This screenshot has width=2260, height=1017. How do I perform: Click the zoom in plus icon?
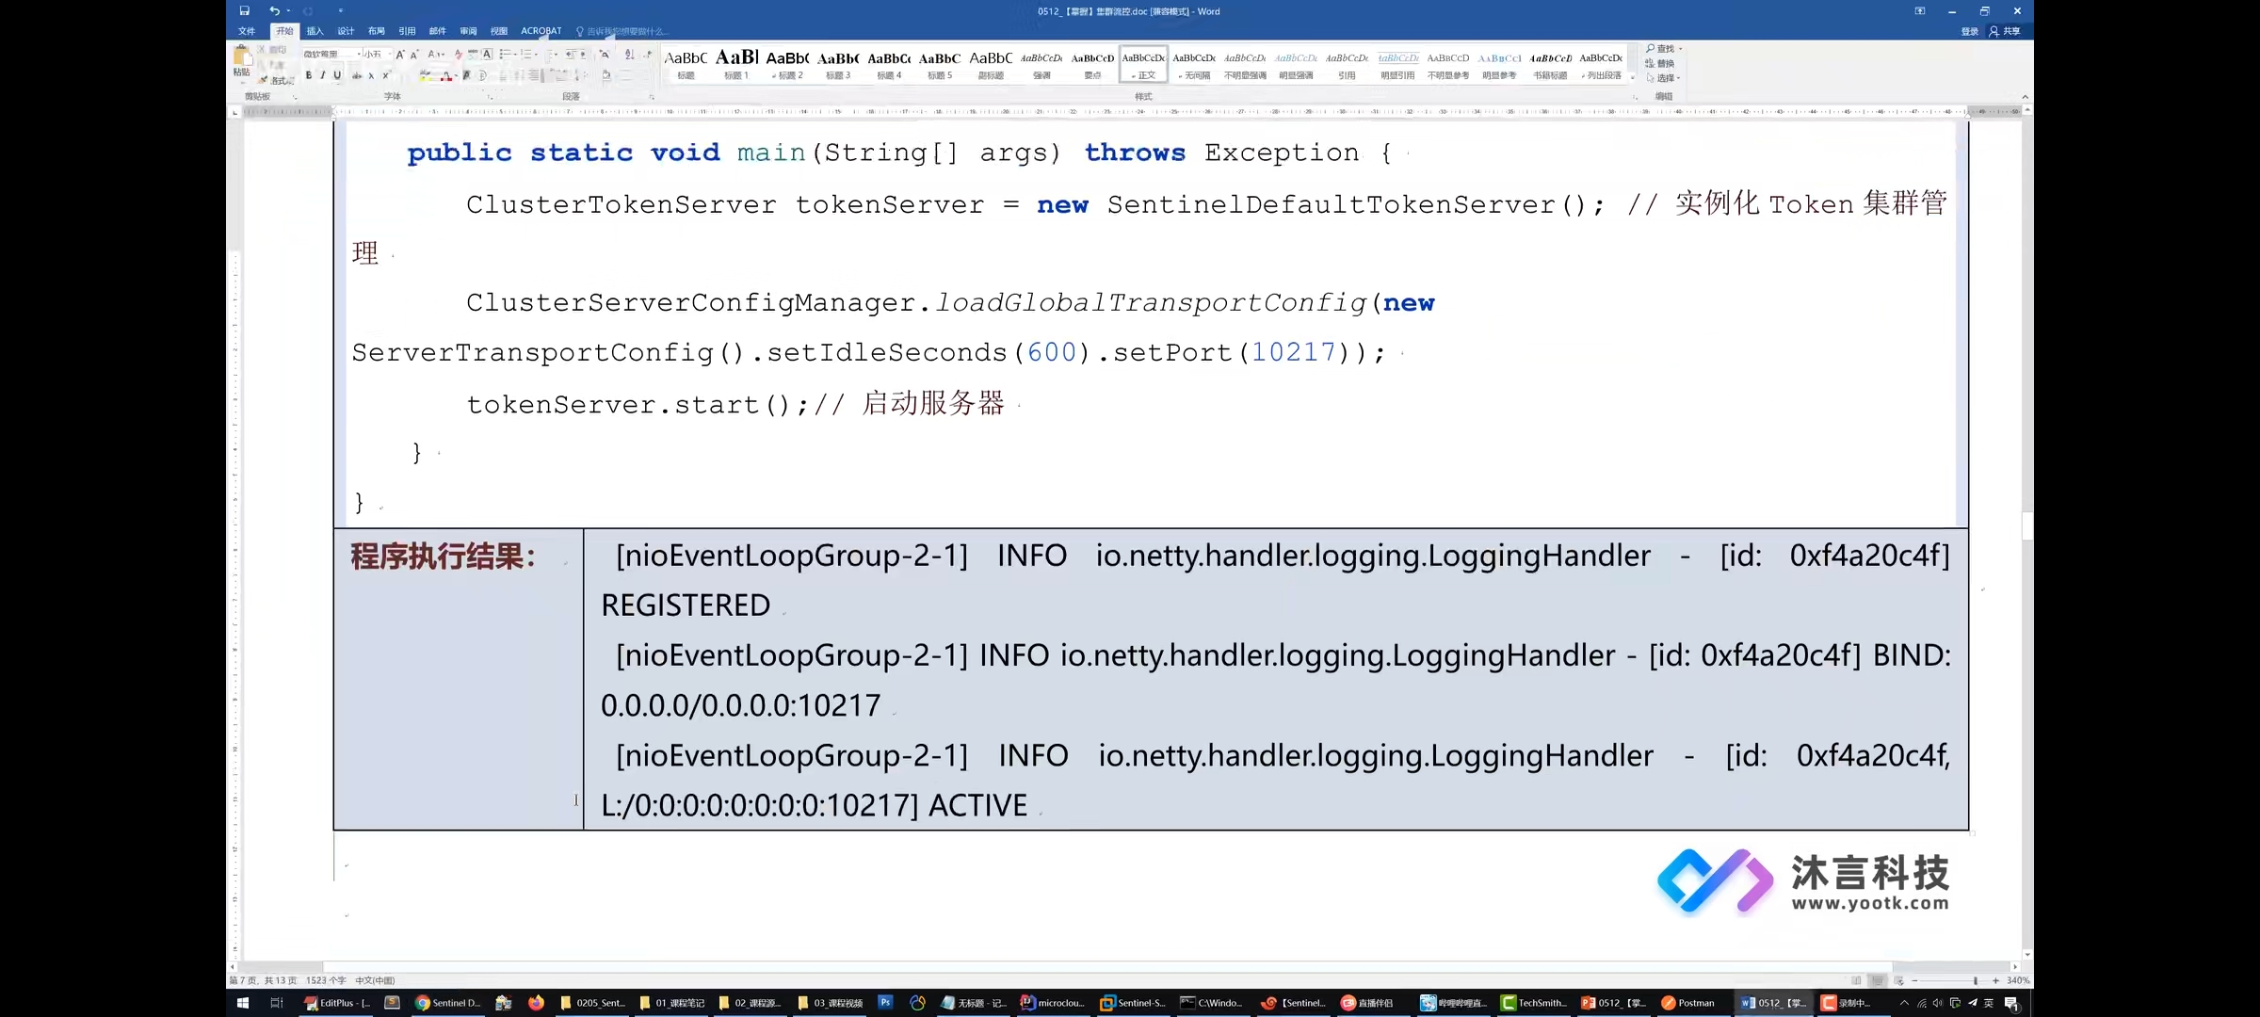tap(1995, 980)
